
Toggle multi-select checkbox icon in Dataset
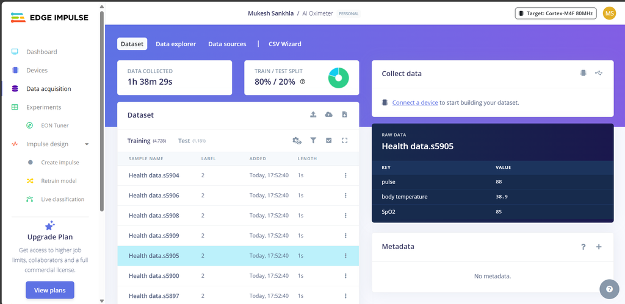(329, 141)
